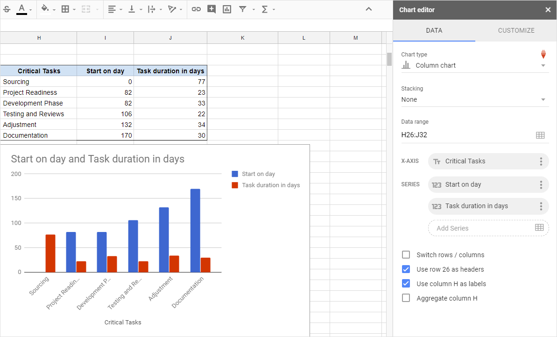The height and width of the screenshot is (337, 557).
Task: Click the horizontal align icon
Action: [x=112, y=9]
